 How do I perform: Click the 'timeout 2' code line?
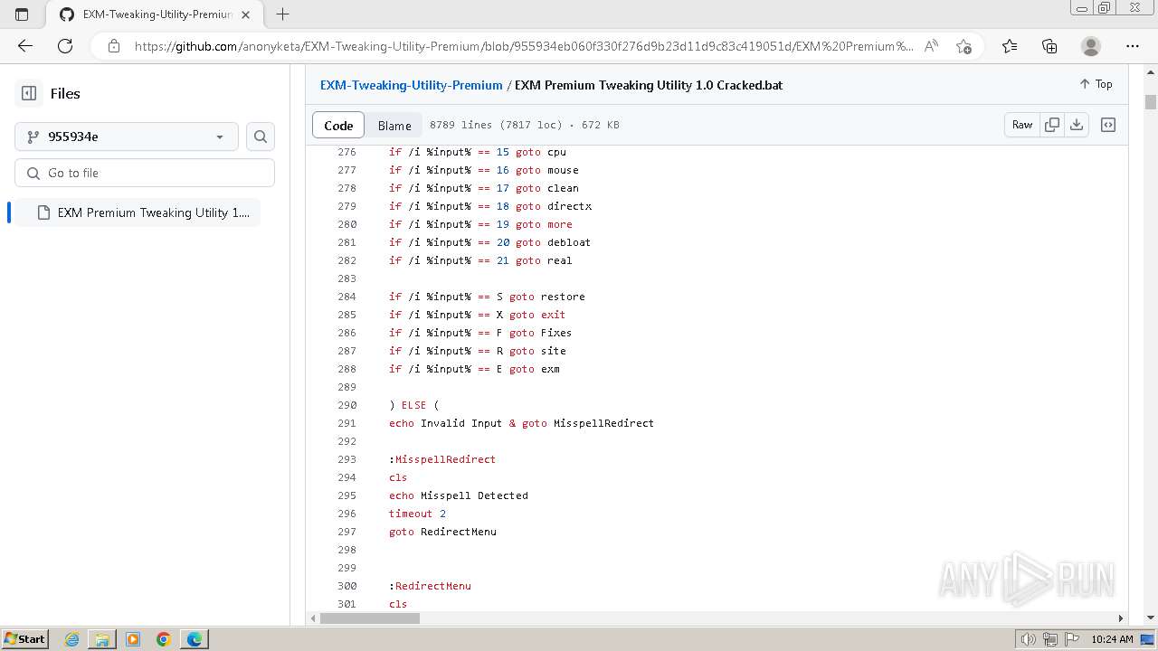coord(417,514)
